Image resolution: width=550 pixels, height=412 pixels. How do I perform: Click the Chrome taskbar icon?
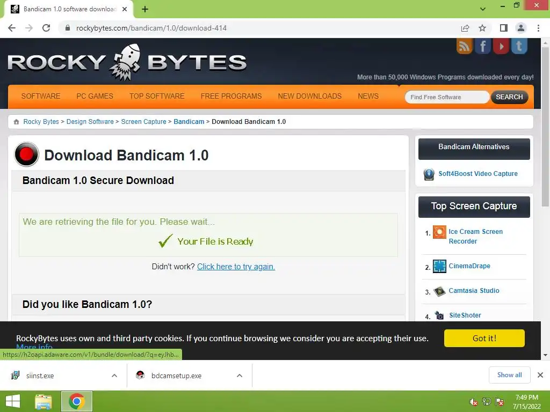click(77, 401)
